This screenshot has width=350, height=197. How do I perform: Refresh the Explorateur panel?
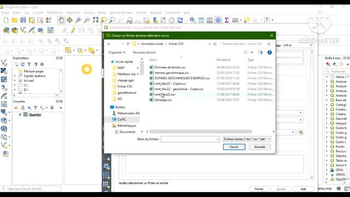22,65
